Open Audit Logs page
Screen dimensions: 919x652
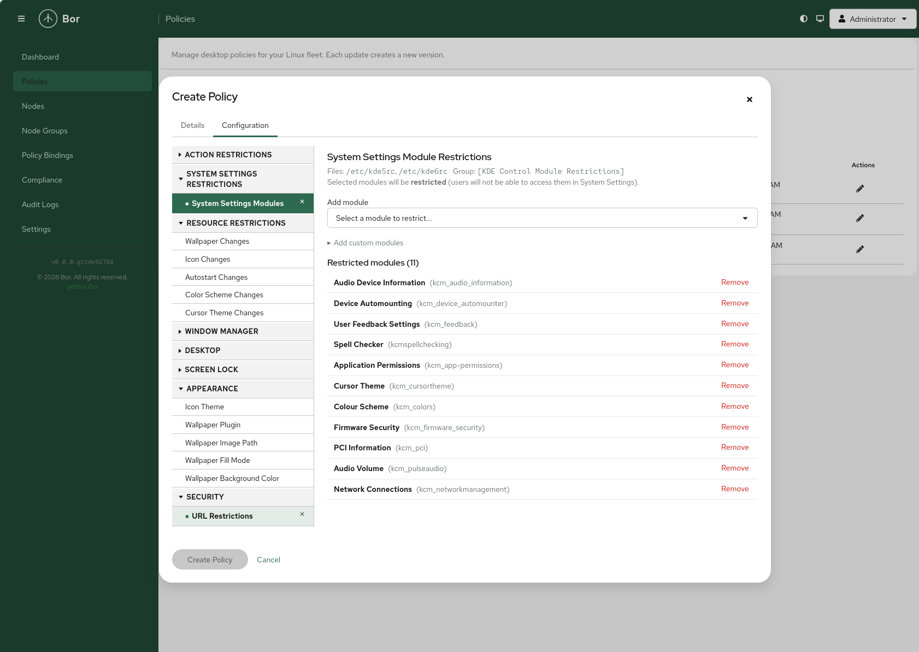83,204
